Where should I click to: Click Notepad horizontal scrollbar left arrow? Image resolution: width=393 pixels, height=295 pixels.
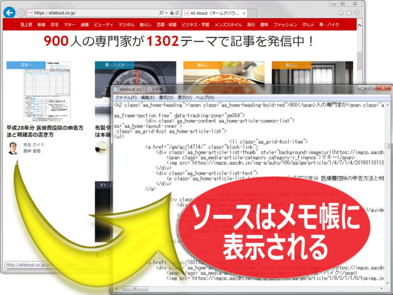point(116,289)
